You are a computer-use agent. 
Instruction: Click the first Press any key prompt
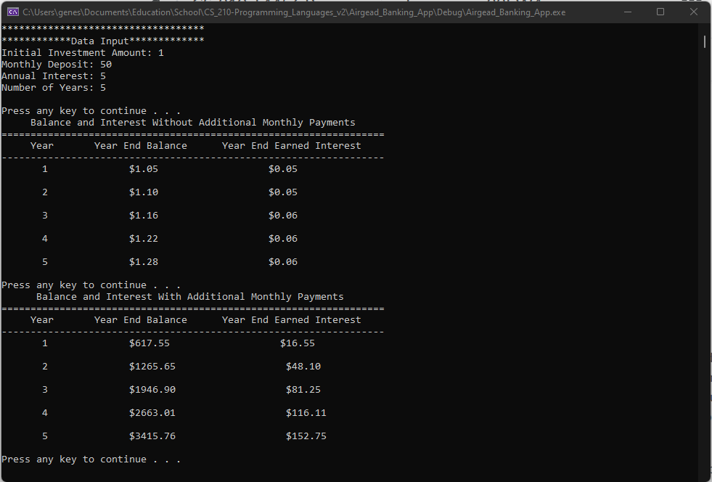tap(91, 110)
